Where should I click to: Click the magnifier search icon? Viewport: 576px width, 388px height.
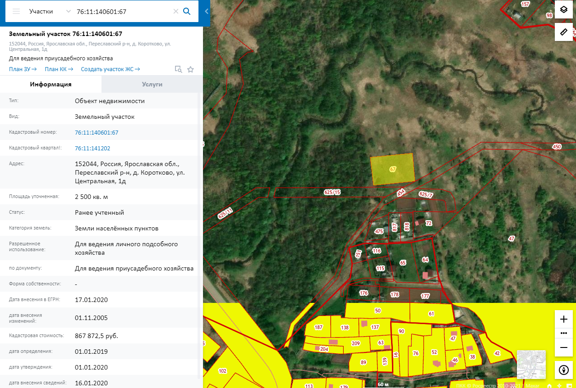point(187,11)
